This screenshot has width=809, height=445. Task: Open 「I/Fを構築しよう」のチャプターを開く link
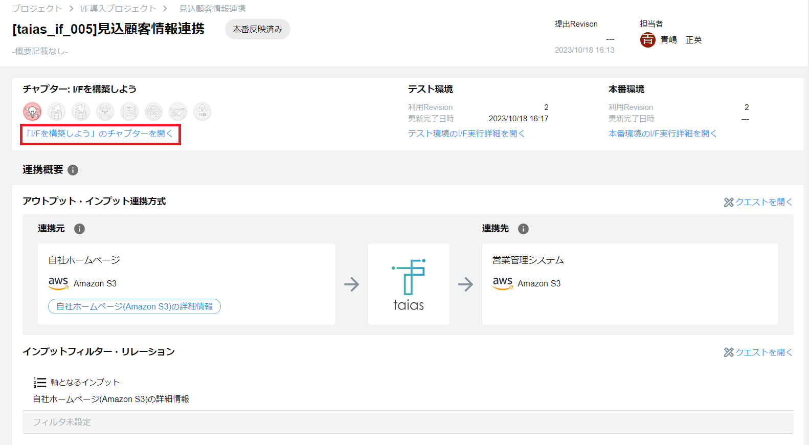pyautogui.click(x=100, y=133)
